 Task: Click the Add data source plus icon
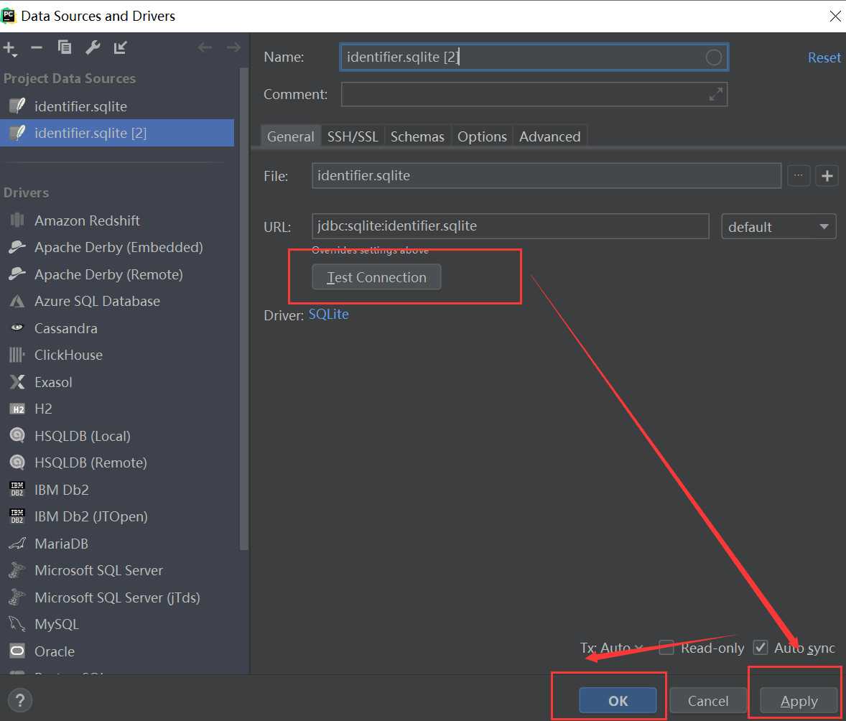click(x=10, y=49)
